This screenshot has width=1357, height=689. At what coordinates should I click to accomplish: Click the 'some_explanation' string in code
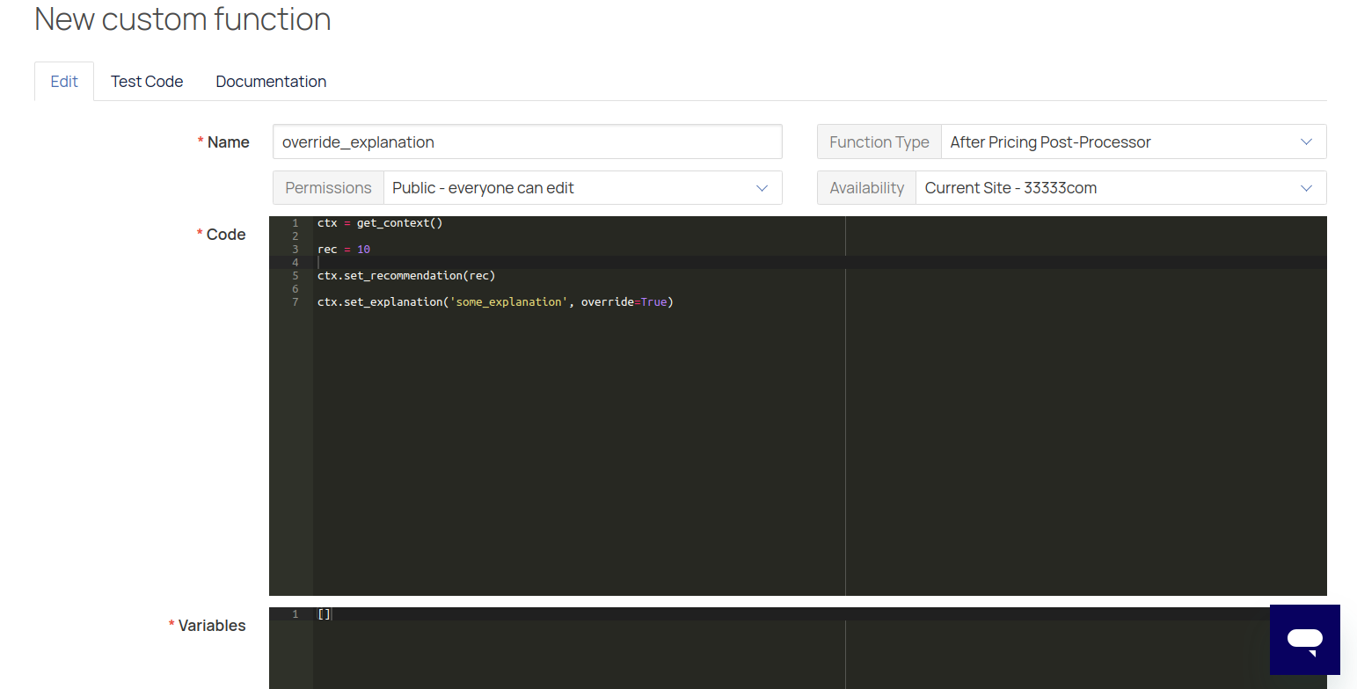pos(508,302)
